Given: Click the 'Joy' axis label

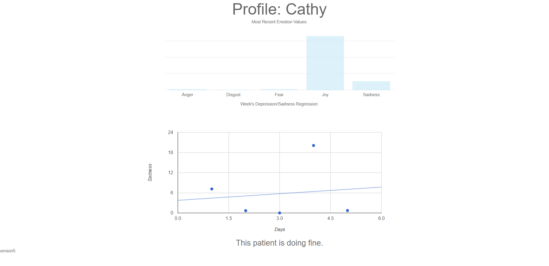Looking at the screenshot, I should click(325, 95).
